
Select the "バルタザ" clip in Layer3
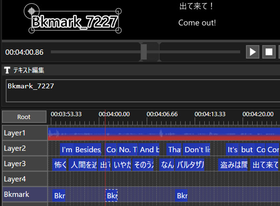coord(190,165)
